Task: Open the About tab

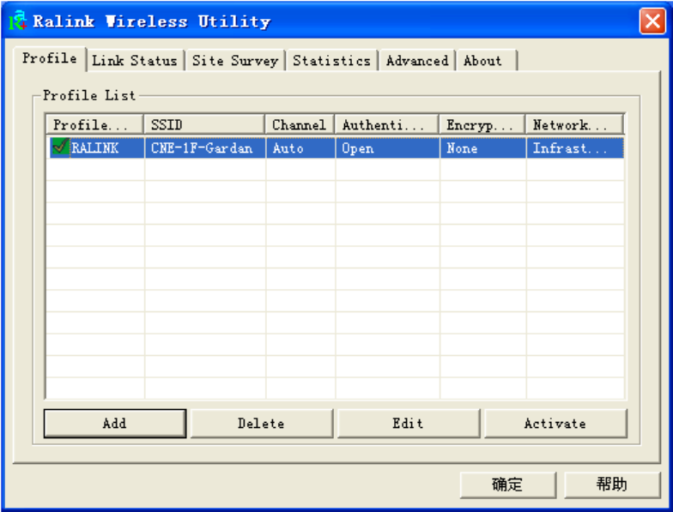Action: pos(486,60)
